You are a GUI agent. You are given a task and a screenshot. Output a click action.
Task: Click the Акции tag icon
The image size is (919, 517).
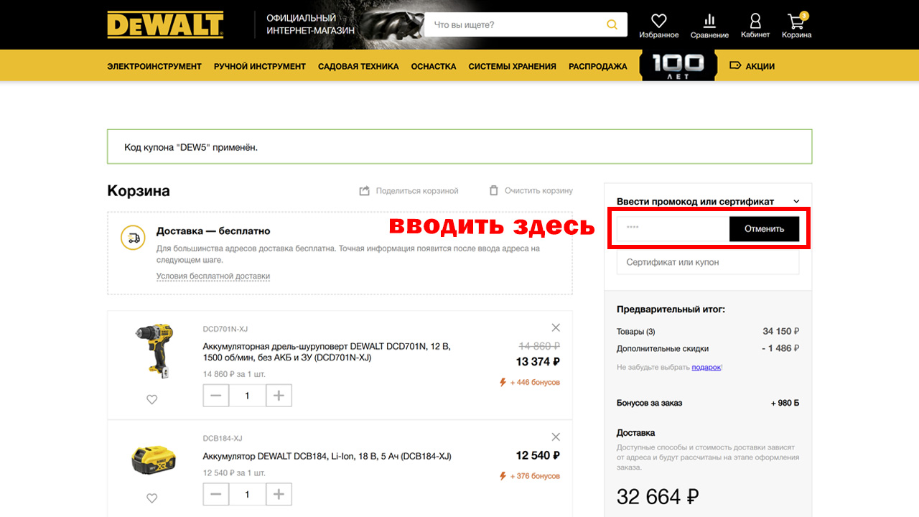(735, 66)
